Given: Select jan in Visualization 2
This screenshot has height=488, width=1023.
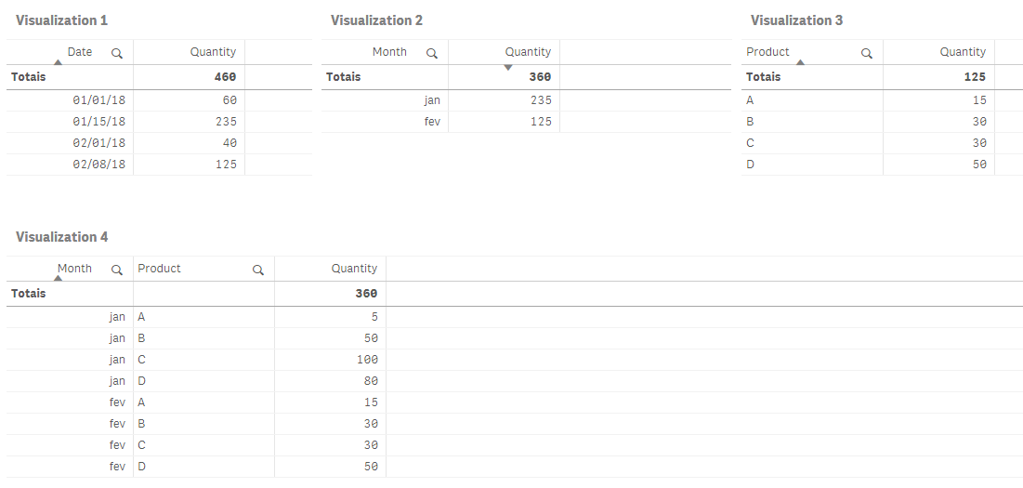Looking at the screenshot, I should coord(432,100).
